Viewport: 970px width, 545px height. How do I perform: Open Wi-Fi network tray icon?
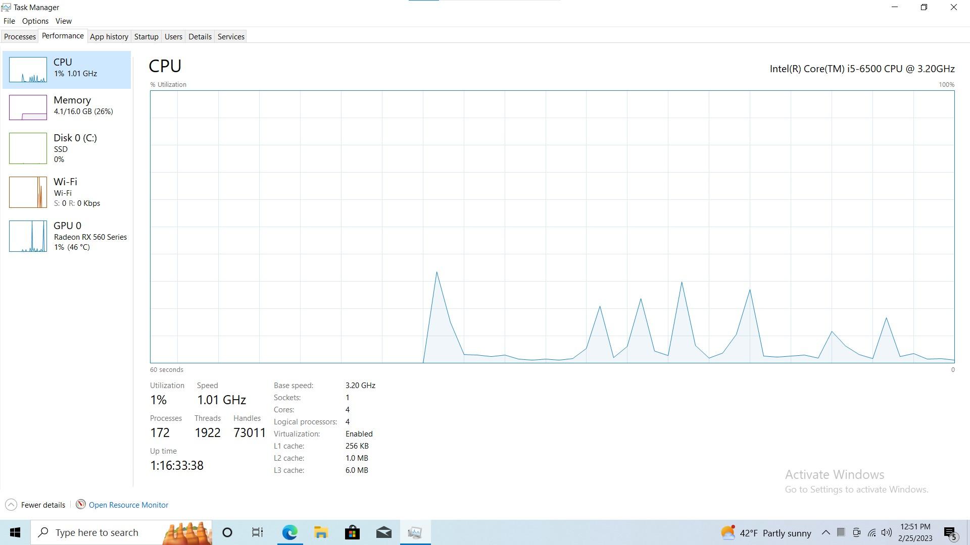pos(872,532)
